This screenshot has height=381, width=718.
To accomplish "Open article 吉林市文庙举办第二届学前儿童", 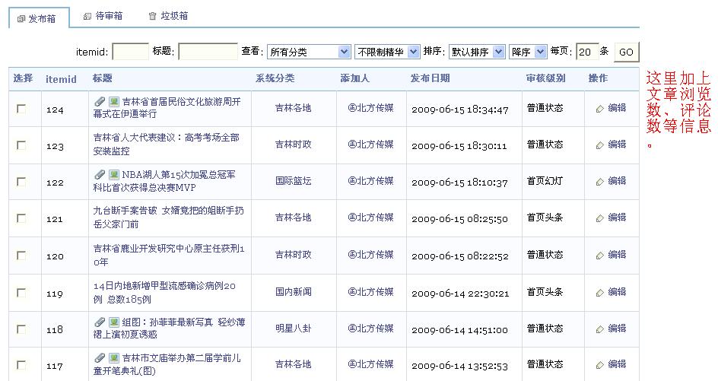I will pyautogui.click(x=167, y=364).
